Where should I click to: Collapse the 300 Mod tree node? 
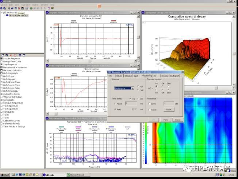click(x=2, y=13)
